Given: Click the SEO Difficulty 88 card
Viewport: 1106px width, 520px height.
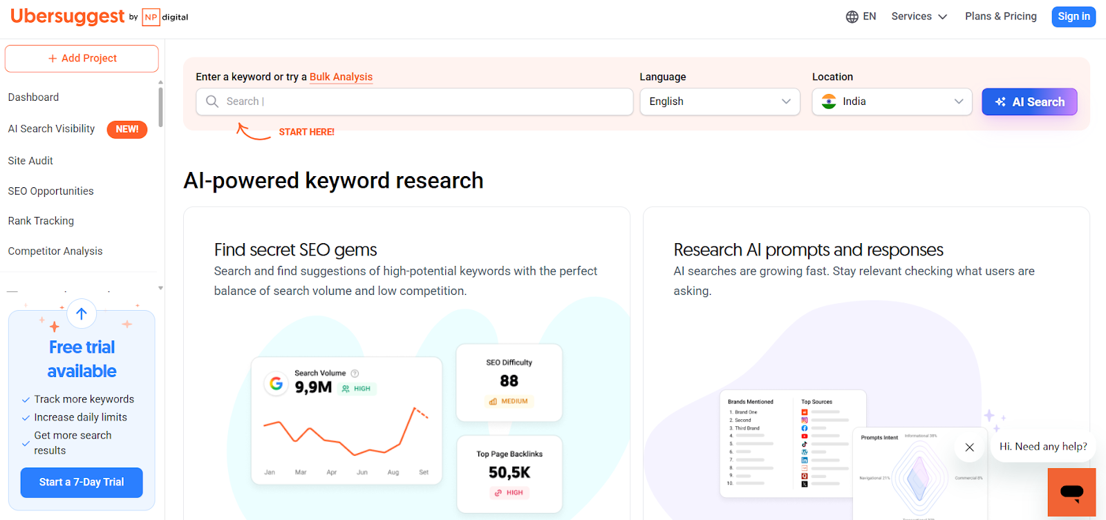Looking at the screenshot, I should pyautogui.click(x=509, y=383).
